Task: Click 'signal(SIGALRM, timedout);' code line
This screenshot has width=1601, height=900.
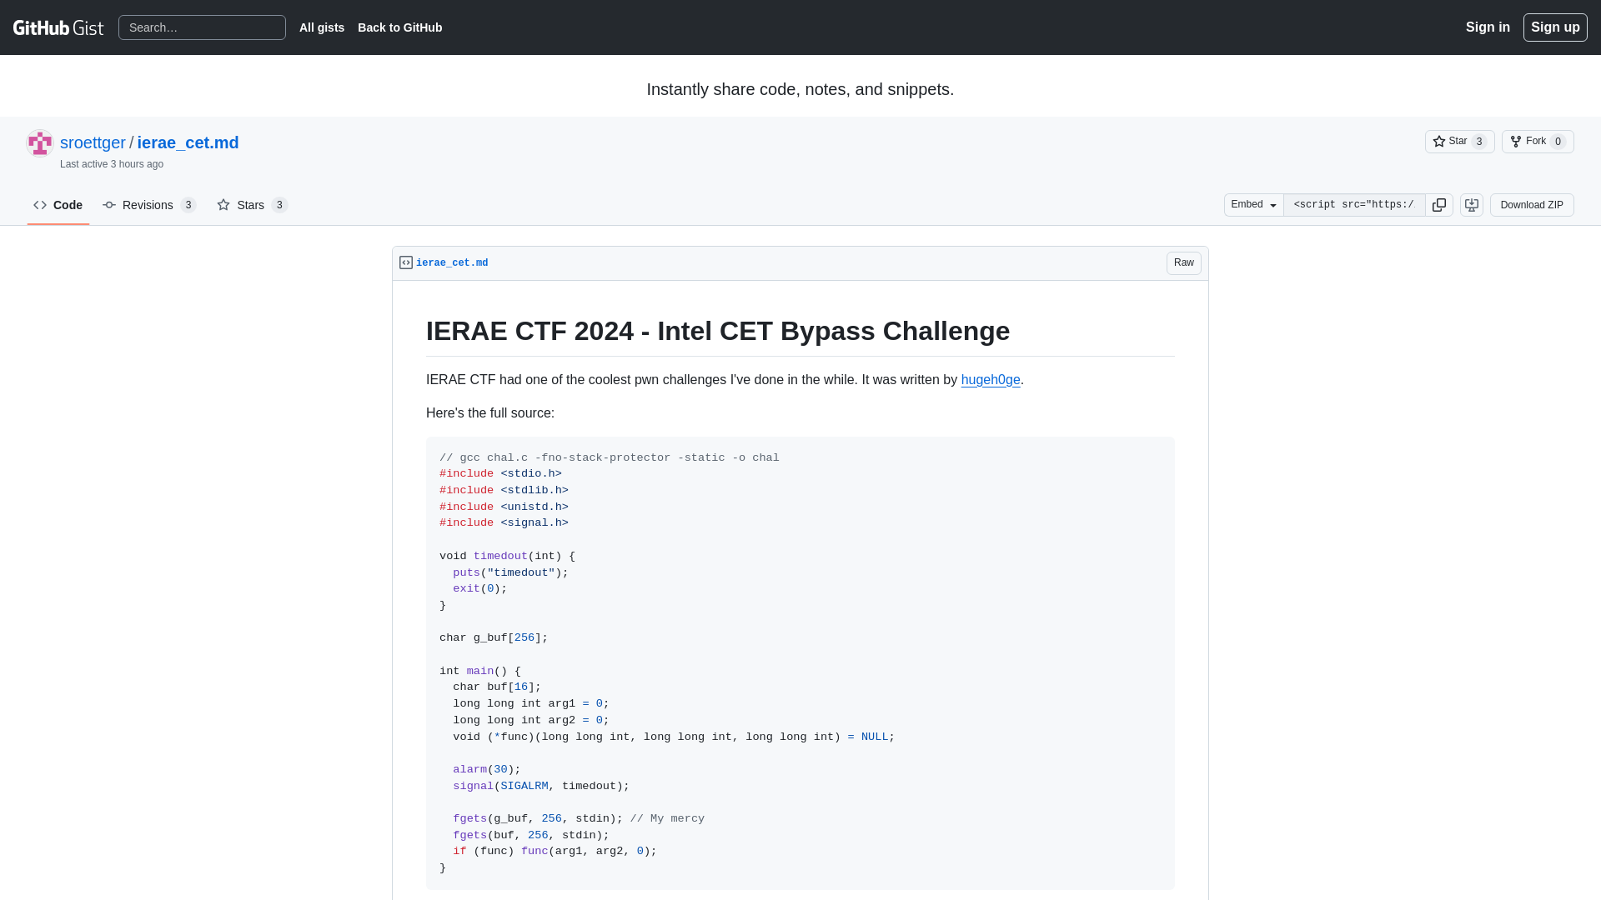Action: (x=541, y=787)
